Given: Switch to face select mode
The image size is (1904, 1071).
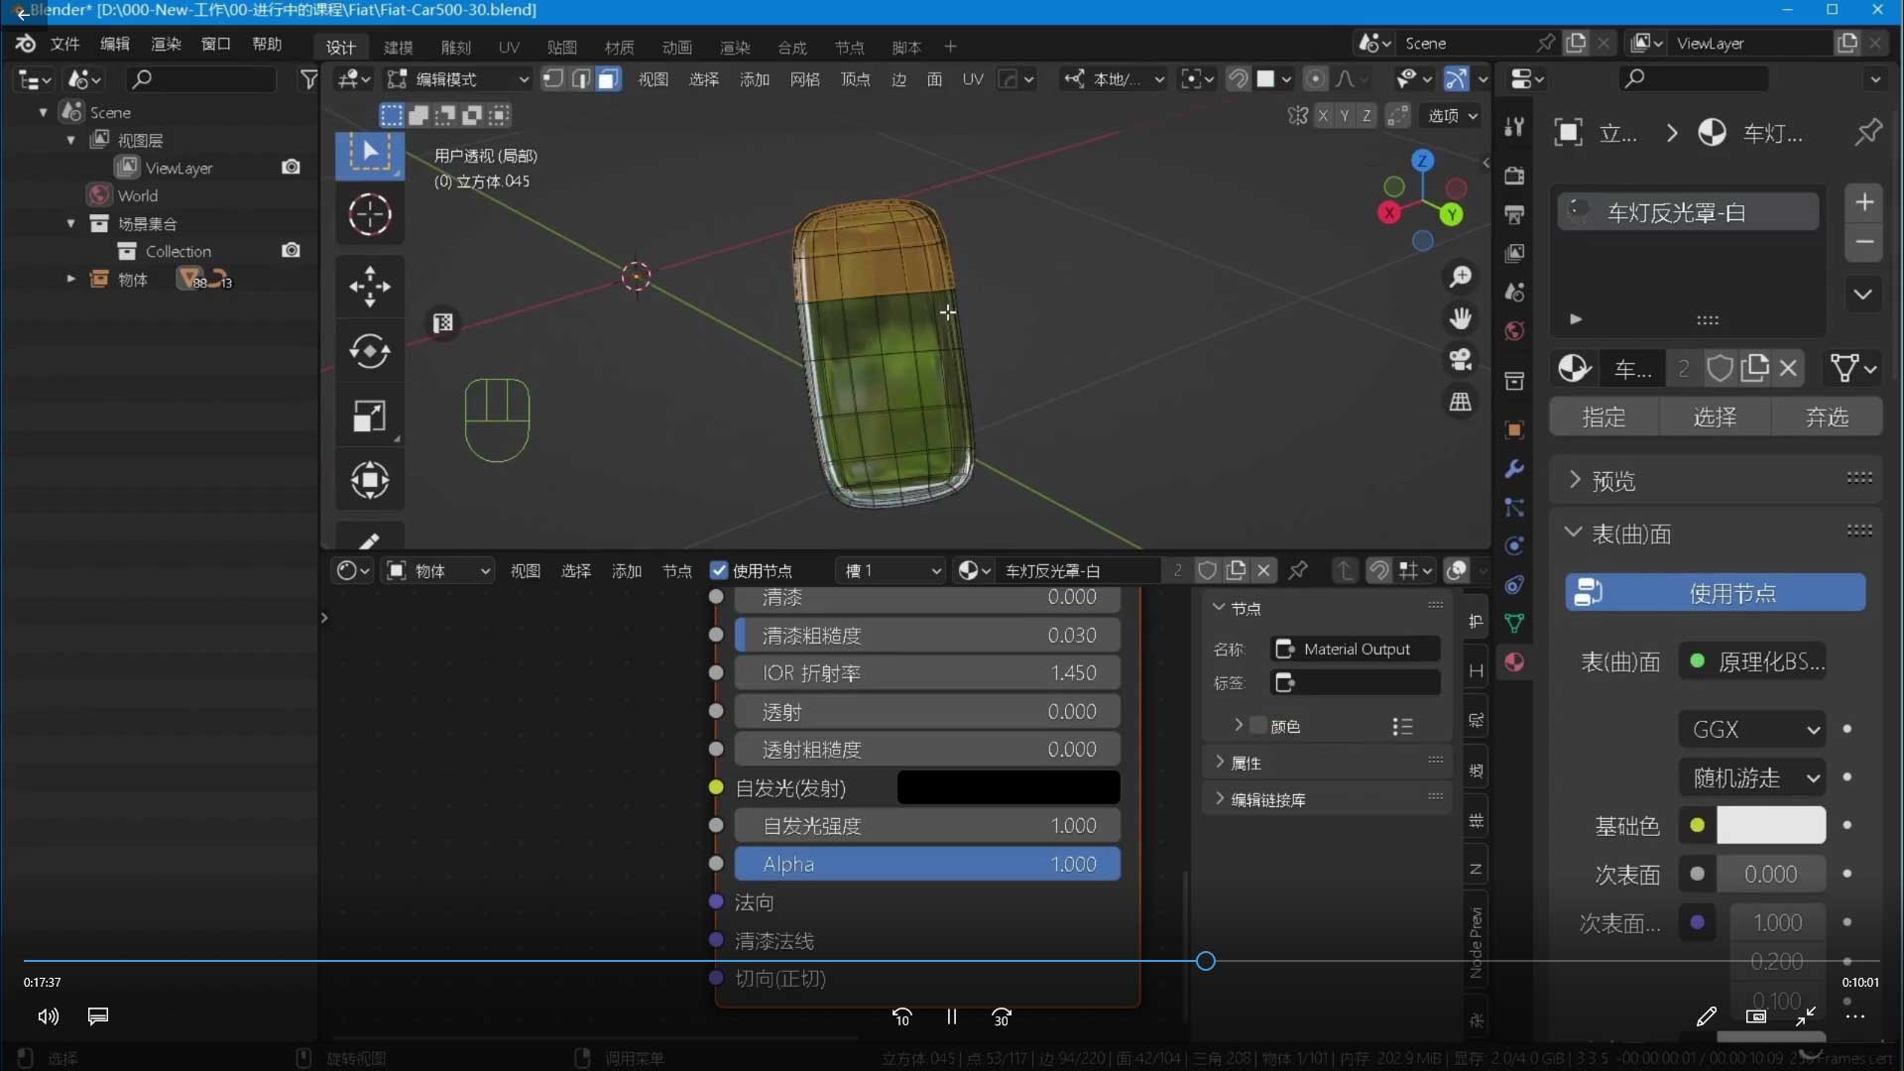Looking at the screenshot, I should (608, 79).
